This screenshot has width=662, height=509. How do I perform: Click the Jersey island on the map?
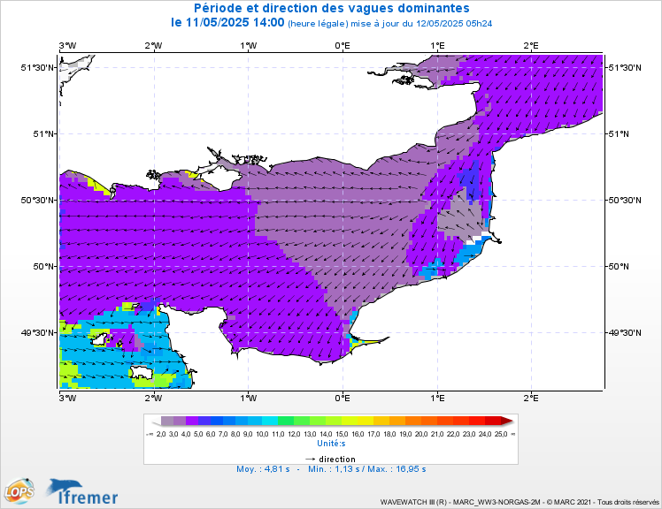click(142, 373)
